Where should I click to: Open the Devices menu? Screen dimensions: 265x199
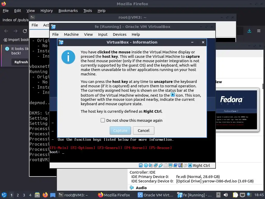(120, 34)
